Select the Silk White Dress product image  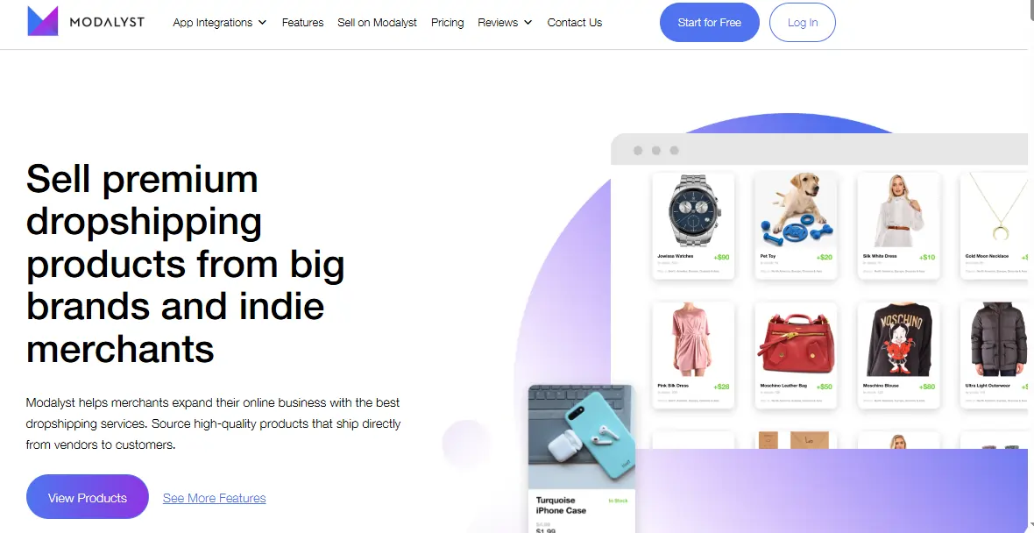point(899,211)
